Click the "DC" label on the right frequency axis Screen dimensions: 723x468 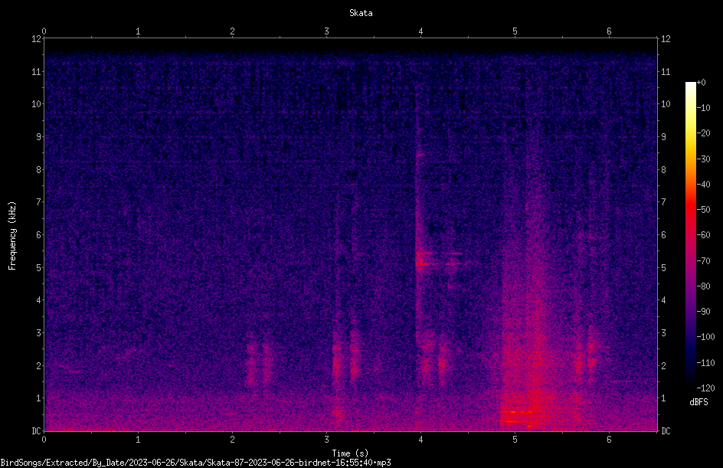[666, 431]
